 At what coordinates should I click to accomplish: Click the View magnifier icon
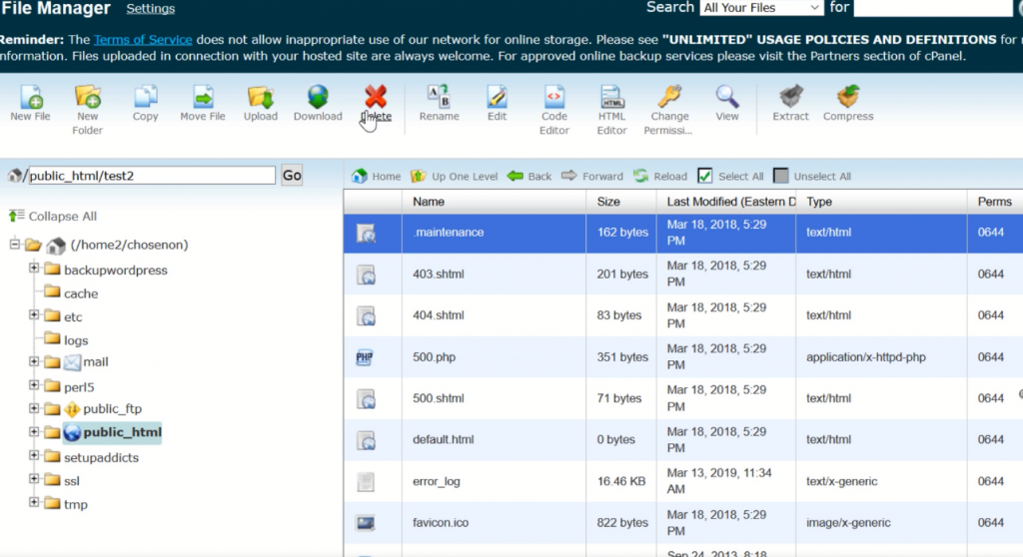727,97
